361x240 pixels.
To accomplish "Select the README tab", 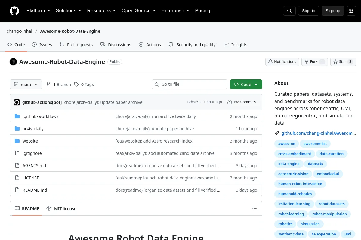I will click(x=27, y=209).
